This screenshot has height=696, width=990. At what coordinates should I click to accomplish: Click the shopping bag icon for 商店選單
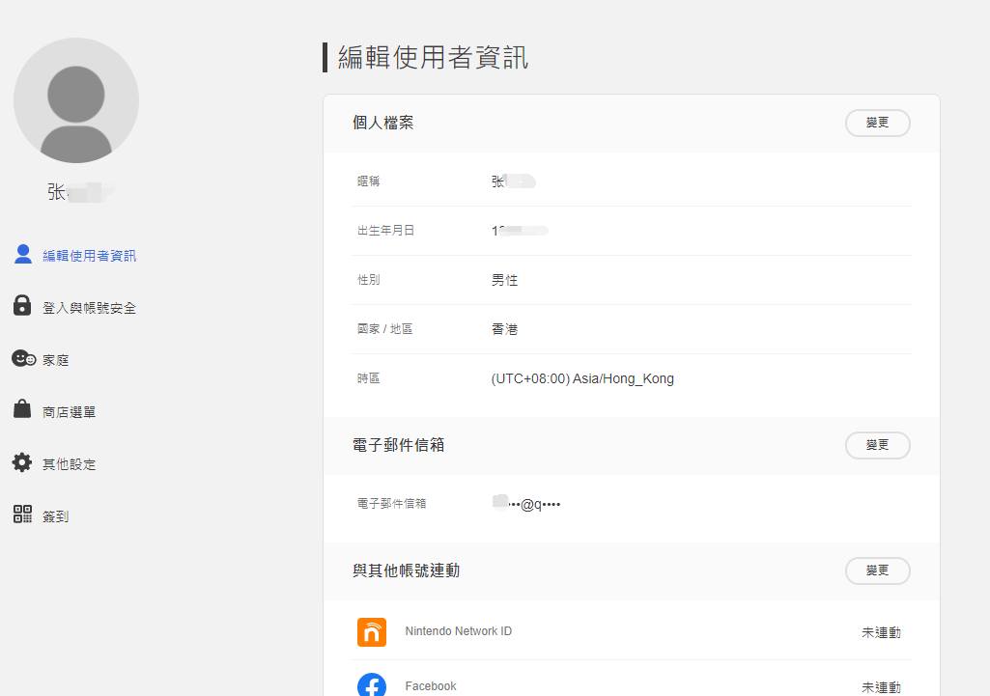(22, 410)
